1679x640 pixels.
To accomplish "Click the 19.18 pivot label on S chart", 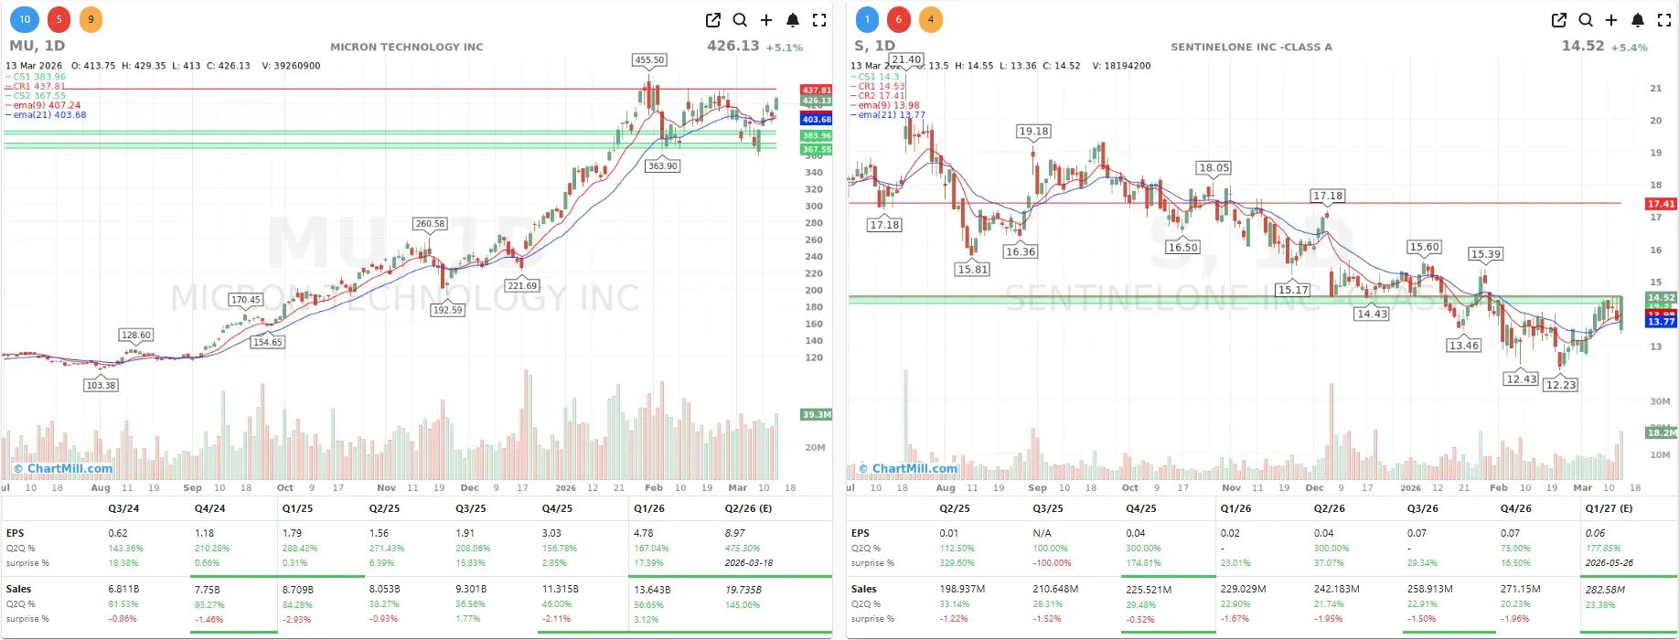I will tap(1033, 132).
